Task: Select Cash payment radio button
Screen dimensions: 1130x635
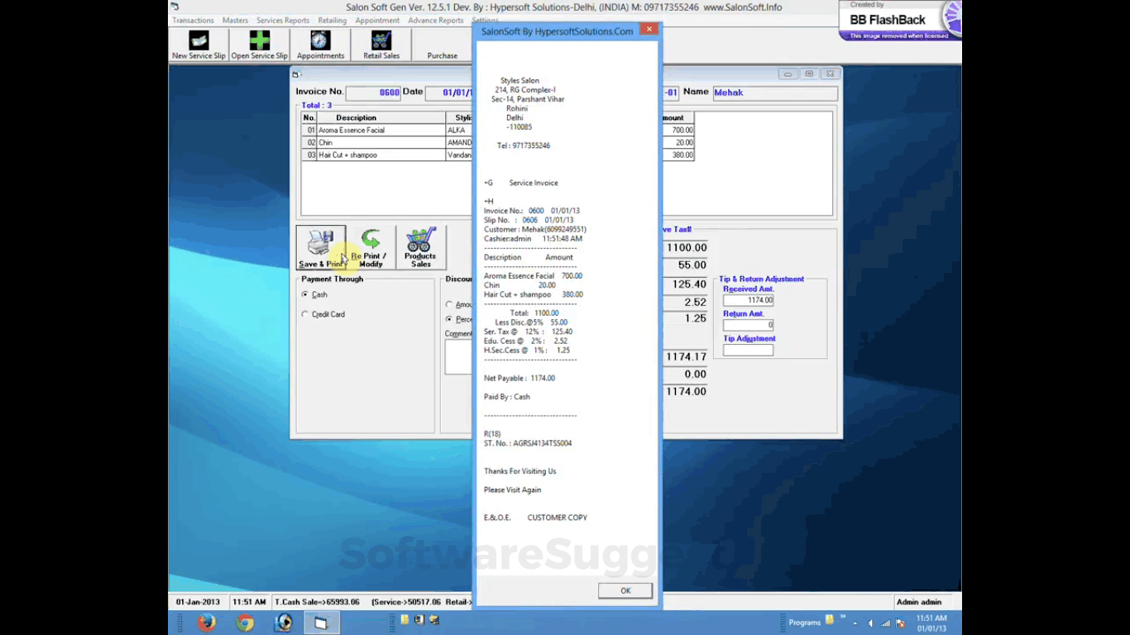Action: coord(305,294)
